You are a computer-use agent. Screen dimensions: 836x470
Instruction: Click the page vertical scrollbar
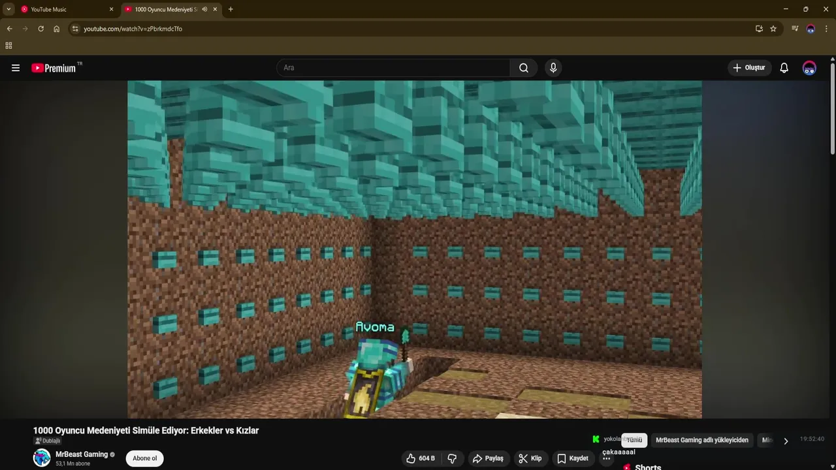point(832,108)
